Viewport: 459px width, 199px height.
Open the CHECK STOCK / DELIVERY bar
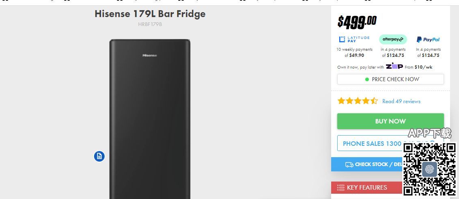coord(367,164)
